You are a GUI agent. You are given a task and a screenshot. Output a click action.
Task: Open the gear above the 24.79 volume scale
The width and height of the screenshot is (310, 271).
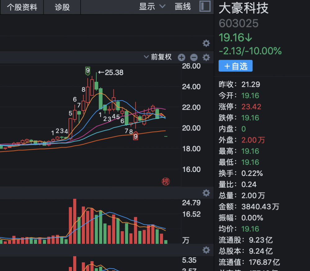click(x=206, y=193)
